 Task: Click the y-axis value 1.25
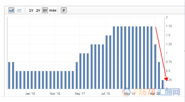tap(169, 44)
